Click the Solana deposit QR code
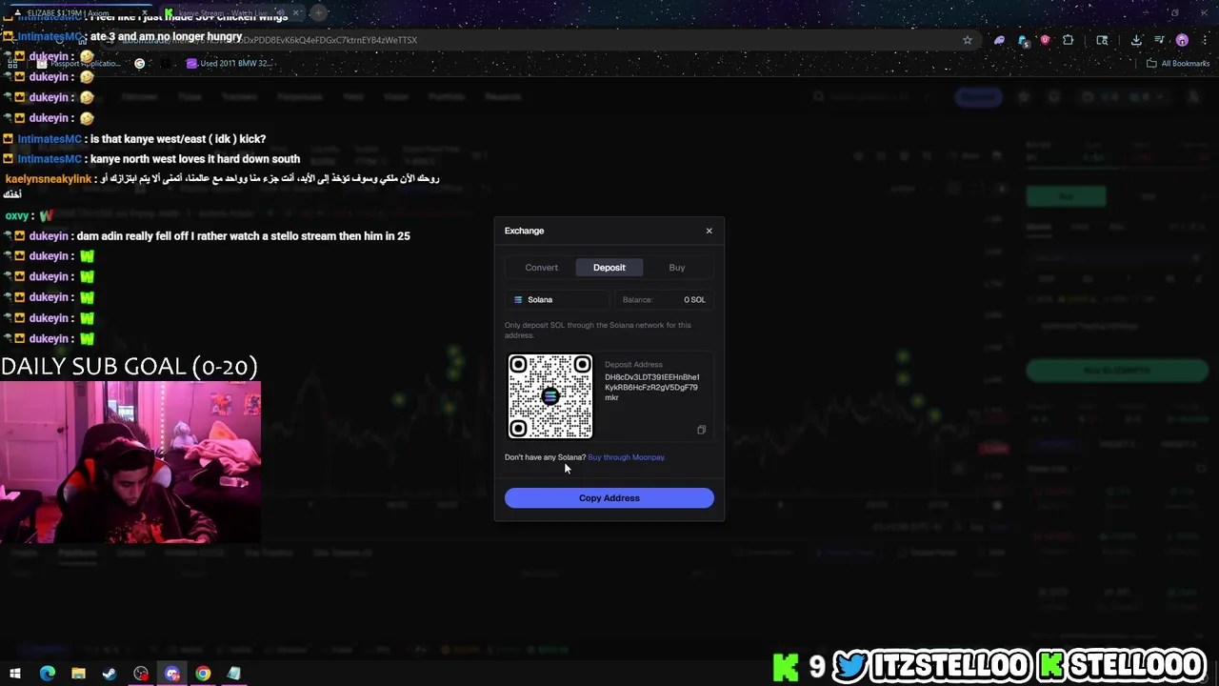Image resolution: width=1219 pixels, height=686 pixels. coord(550,396)
